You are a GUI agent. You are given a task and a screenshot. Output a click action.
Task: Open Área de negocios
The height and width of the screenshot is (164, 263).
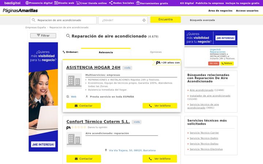(220, 11)
